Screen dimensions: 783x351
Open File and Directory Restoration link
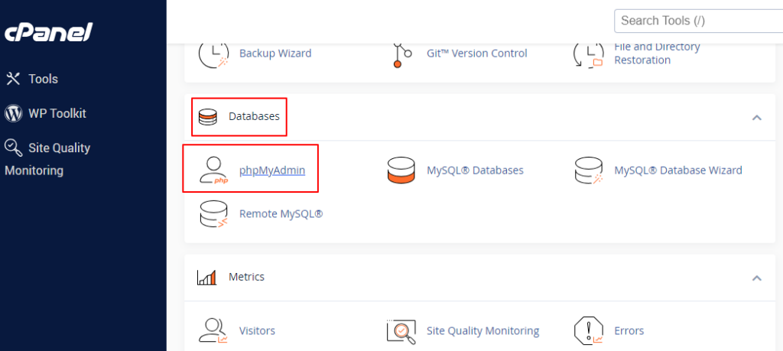click(x=657, y=54)
